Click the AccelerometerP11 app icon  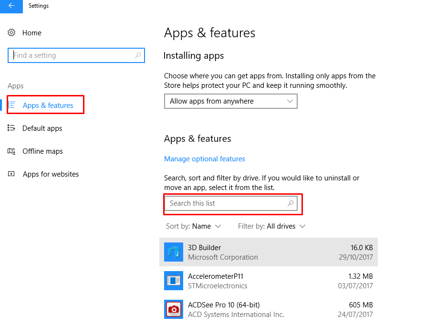click(174, 281)
